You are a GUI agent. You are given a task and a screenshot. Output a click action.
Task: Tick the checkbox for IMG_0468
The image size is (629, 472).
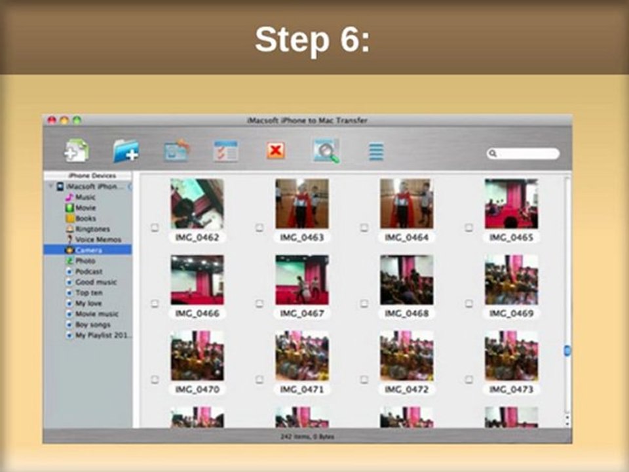364,304
